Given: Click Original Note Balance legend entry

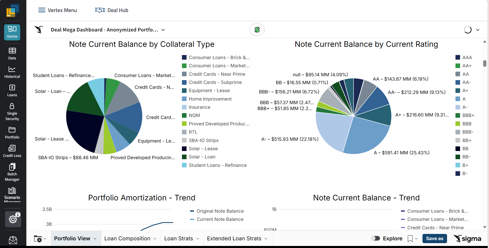Looking at the screenshot, I should tap(217, 211).
